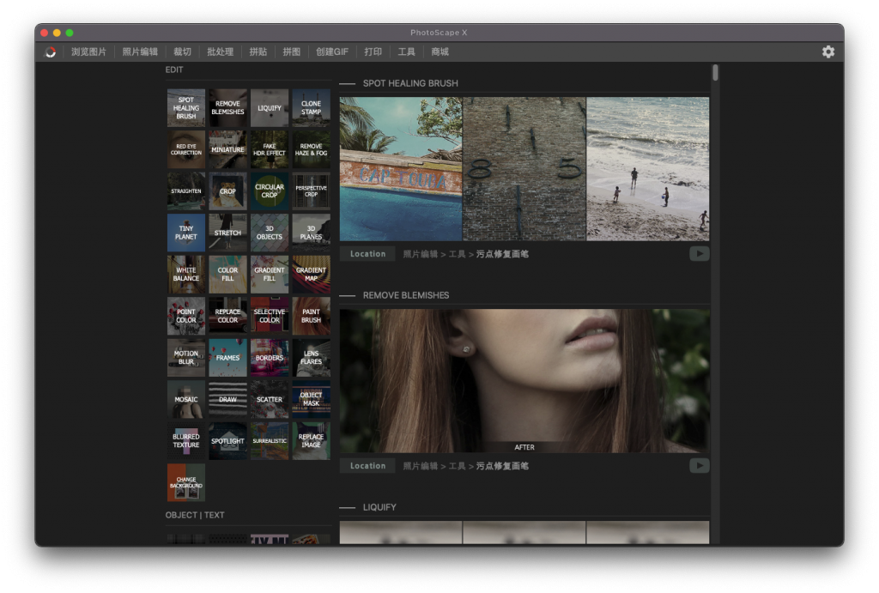Choose the Color Fill tile
This screenshot has width=879, height=593.
(227, 275)
